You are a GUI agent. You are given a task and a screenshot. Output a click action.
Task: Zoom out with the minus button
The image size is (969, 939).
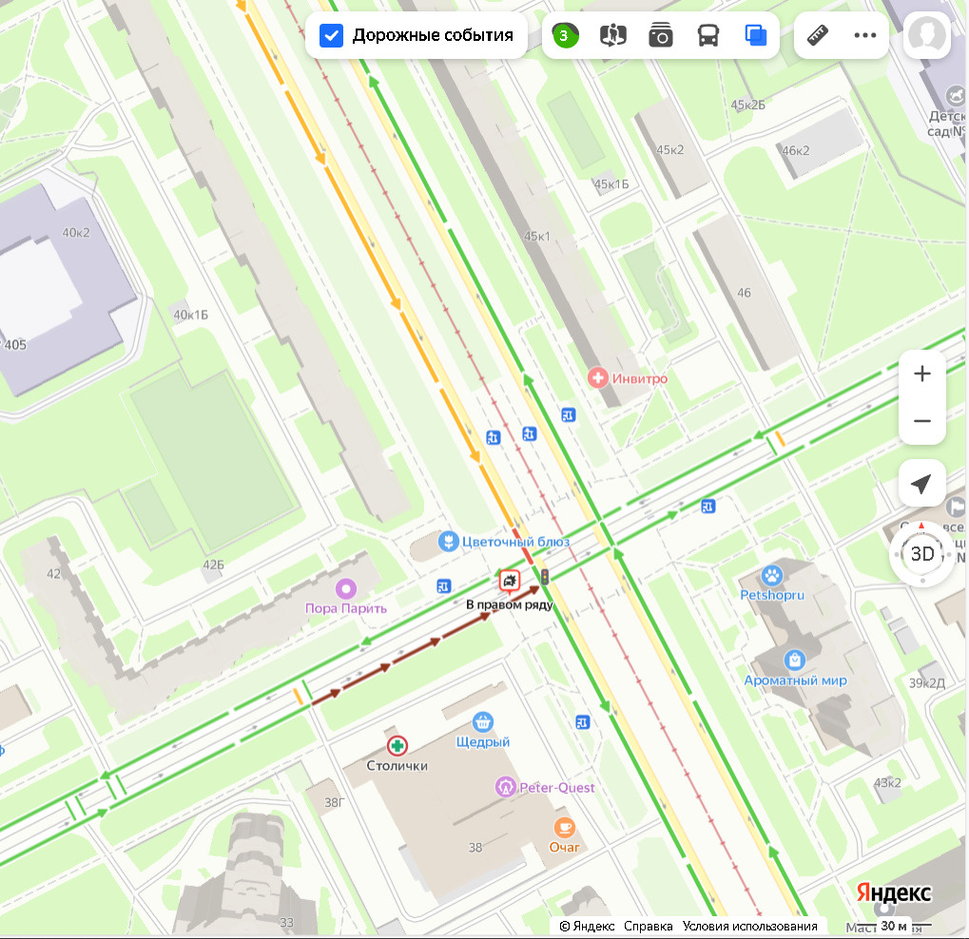pos(921,421)
